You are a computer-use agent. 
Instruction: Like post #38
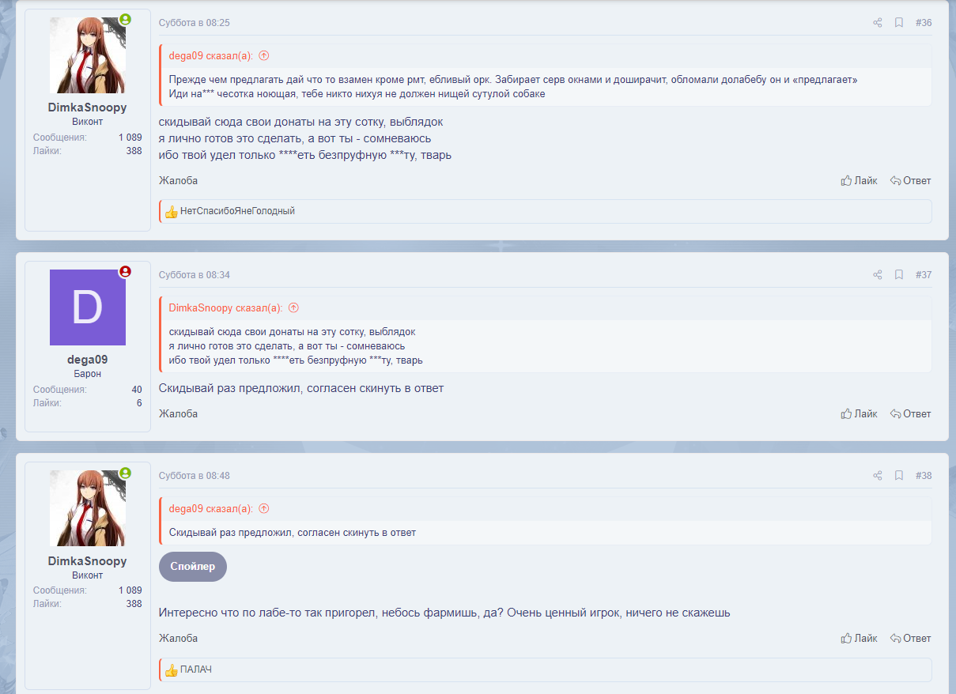(859, 639)
